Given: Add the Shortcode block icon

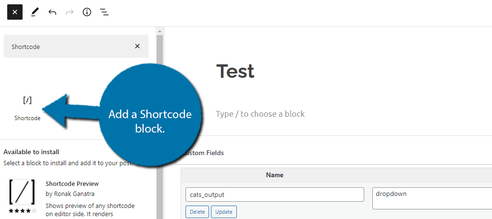Looking at the screenshot, I should pos(27,101).
